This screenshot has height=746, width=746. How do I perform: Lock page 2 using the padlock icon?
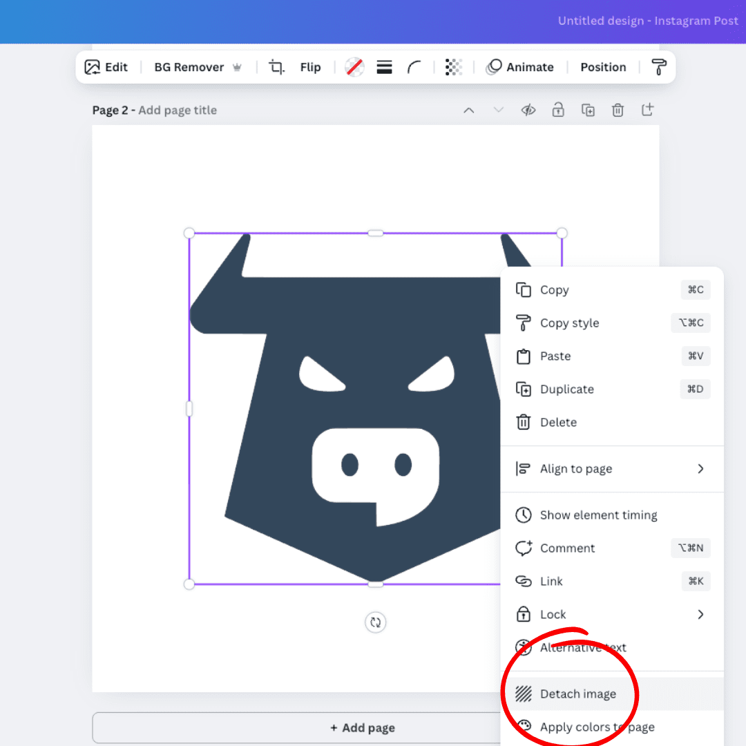click(558, 110)
